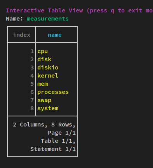Select the 'disk' measurement row
The image size is (153, 168).
click(x=44, y=59)
